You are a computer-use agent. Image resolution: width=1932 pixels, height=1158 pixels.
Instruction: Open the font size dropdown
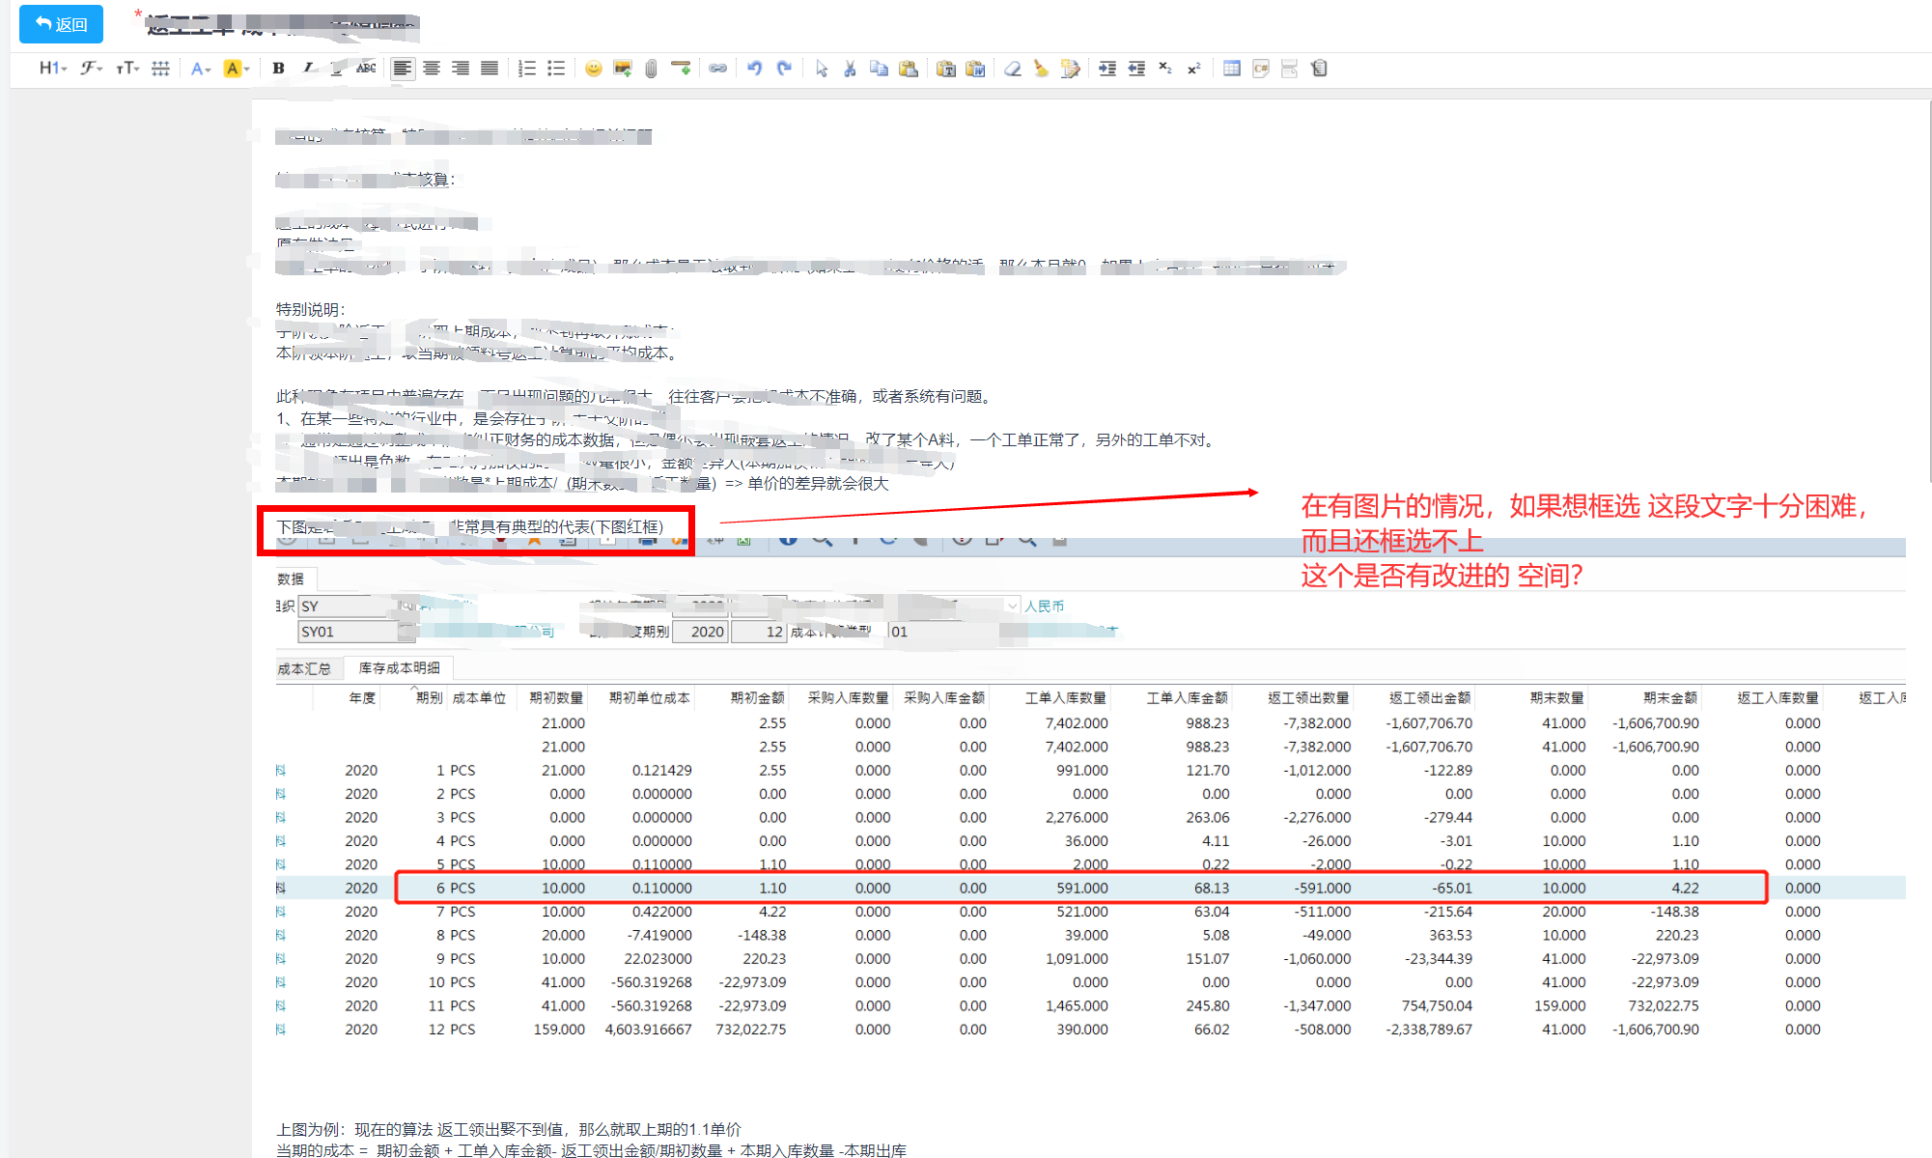click(x=127, y=69)
